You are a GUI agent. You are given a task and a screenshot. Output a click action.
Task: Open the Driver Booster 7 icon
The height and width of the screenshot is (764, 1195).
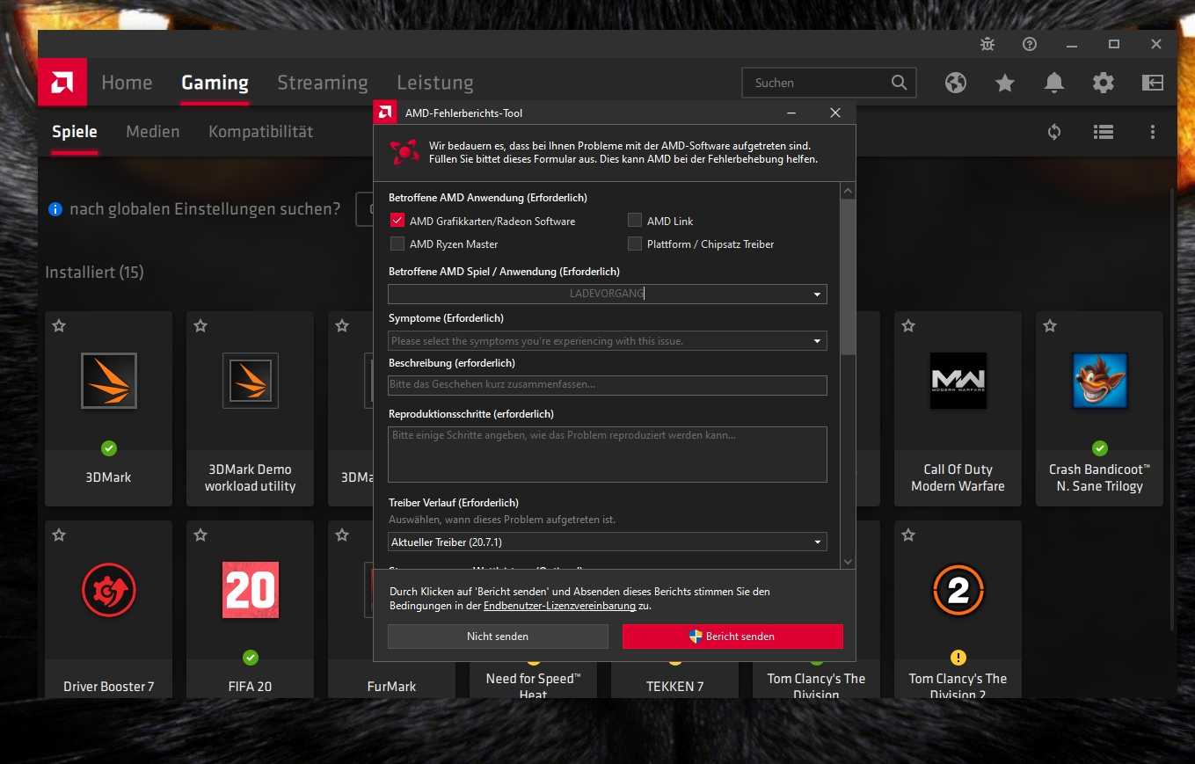pos(109,590)
